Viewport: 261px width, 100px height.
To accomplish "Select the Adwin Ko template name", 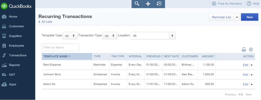I will point(49,84).
